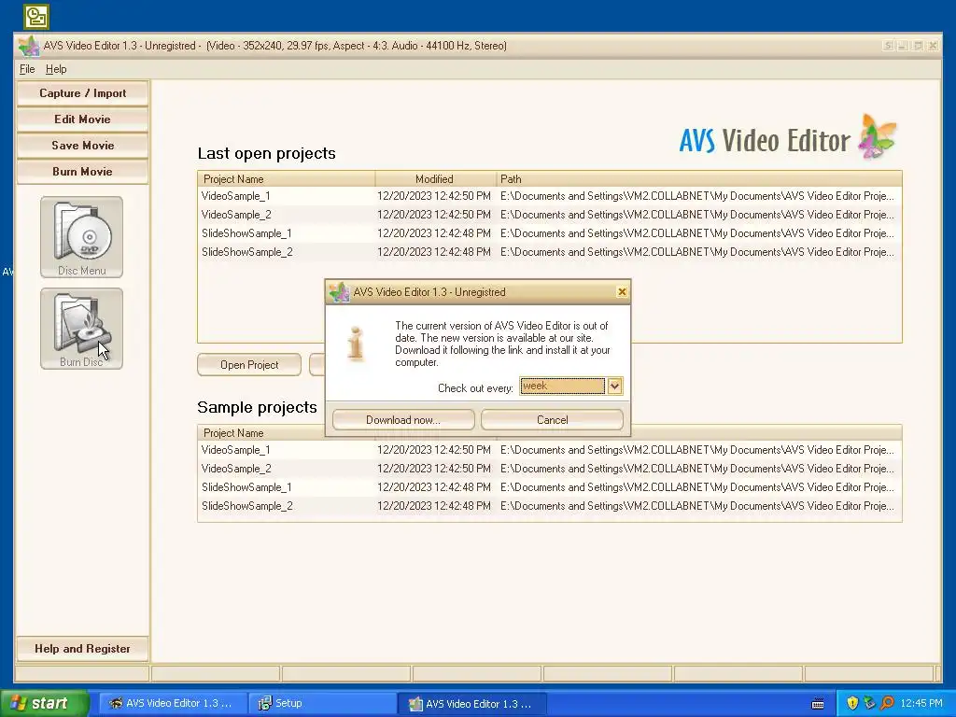Open the File menu
956x717 pixels.
click(27, 69)
